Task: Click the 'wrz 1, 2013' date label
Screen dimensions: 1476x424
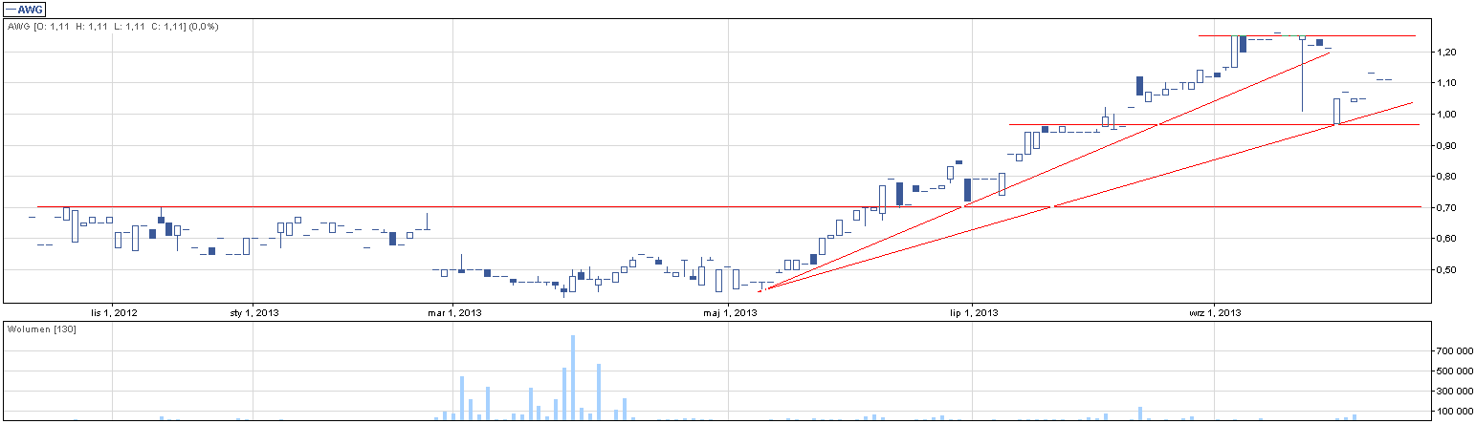Action: (x=1215, y=312)
